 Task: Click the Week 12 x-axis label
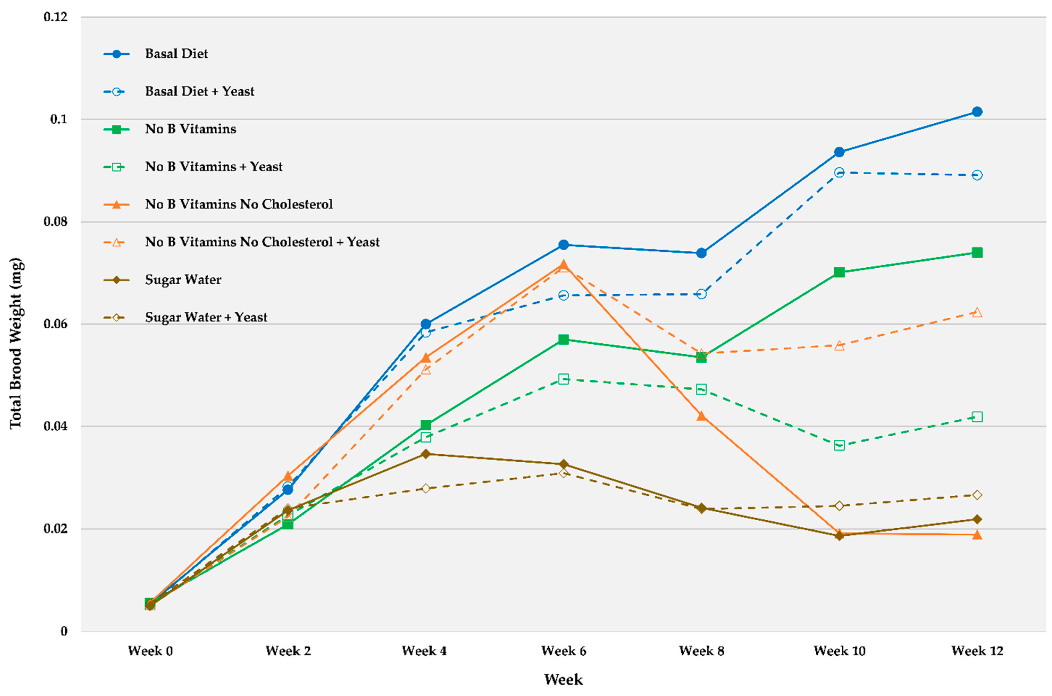(976, 651)
